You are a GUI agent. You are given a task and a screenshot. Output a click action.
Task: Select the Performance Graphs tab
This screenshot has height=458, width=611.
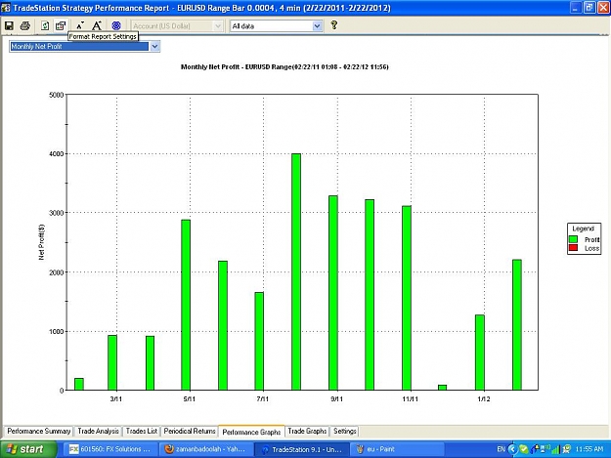(x=251, y=432)
